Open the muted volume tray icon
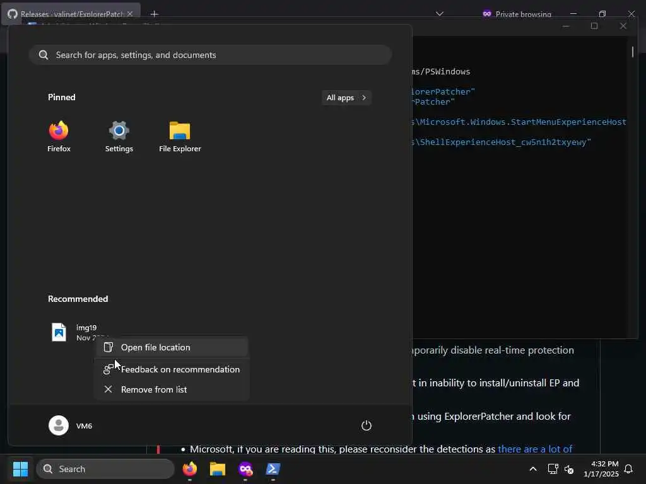The width and height of the screenshot is (646, 484). coord(569,469)
